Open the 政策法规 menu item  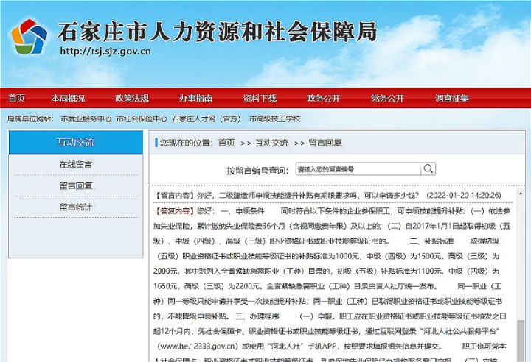[x=131, y=98]
